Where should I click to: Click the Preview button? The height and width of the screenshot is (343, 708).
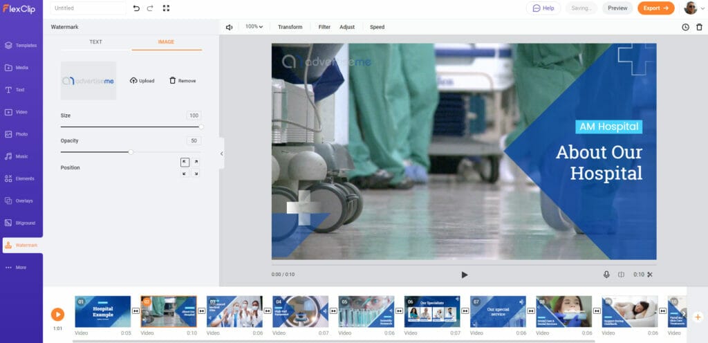[617, 8]
